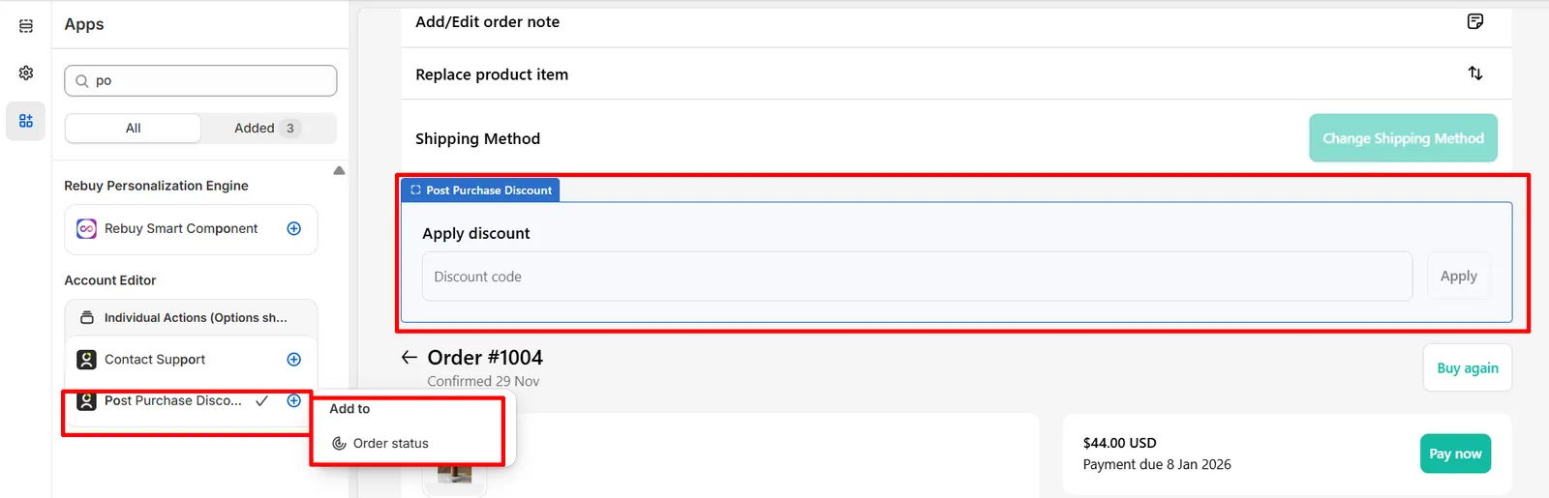Viewport: 1549px width, 498px height.
Task: Click the order note icon
Action: pos(1475,21)
